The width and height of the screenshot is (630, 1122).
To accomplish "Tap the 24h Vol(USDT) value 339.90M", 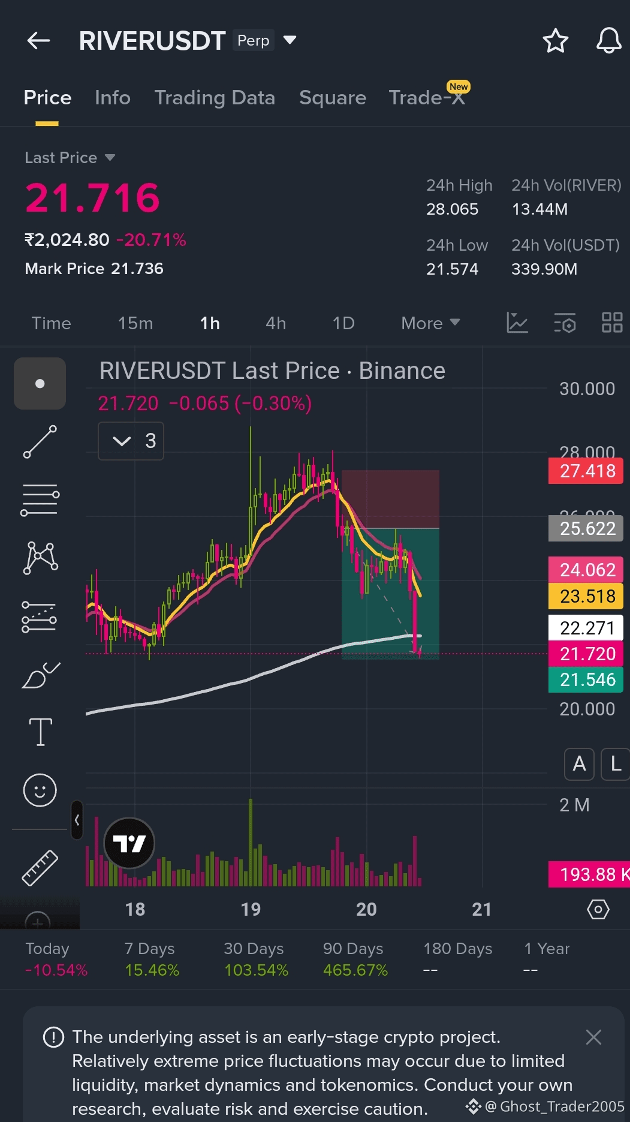I will 544,269.
